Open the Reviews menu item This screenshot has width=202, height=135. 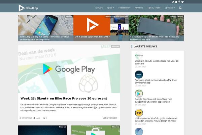coord(139,8)
